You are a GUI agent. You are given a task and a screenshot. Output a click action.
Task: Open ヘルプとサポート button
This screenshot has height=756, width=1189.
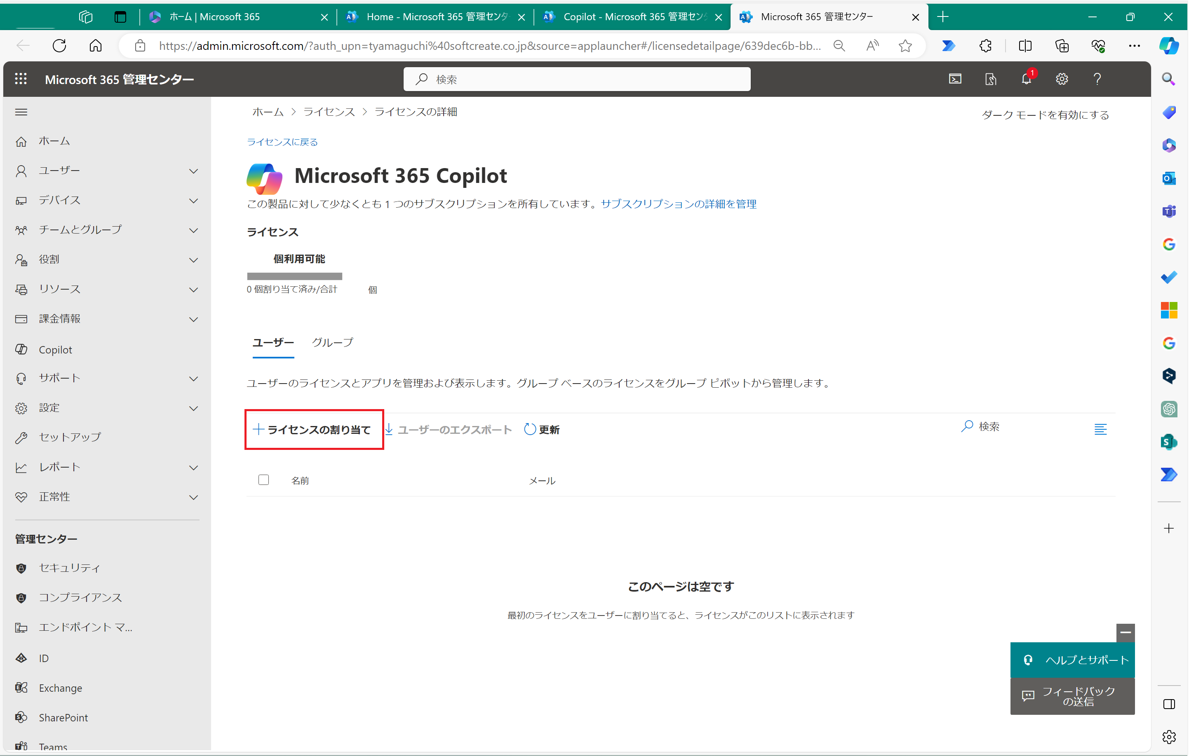[x=1072, y=660]
